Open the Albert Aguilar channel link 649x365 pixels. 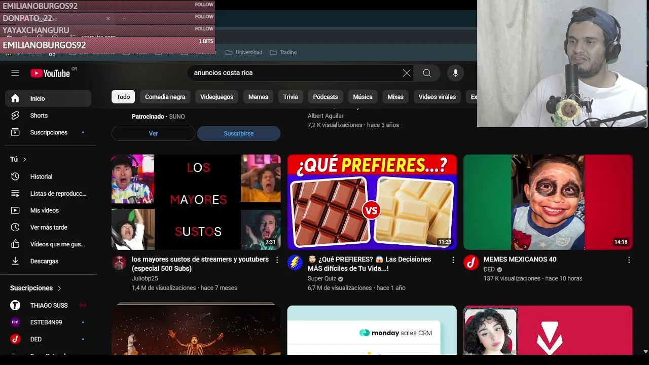326,116
